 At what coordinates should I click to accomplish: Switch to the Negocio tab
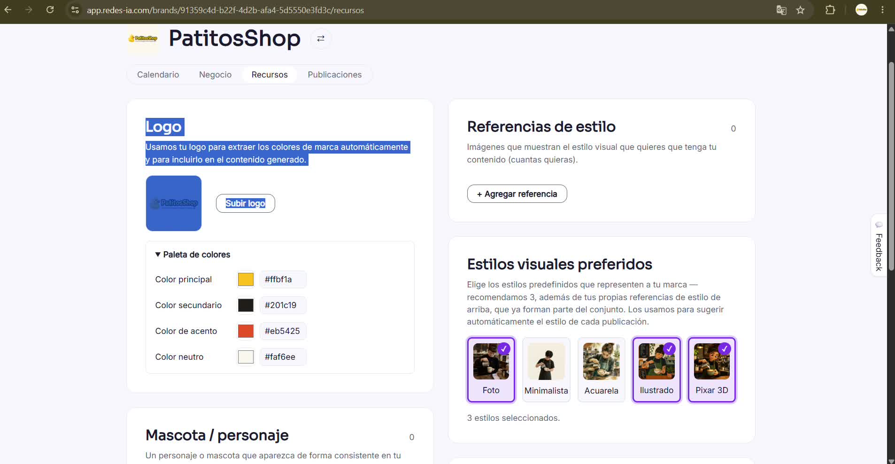point(215,75)
